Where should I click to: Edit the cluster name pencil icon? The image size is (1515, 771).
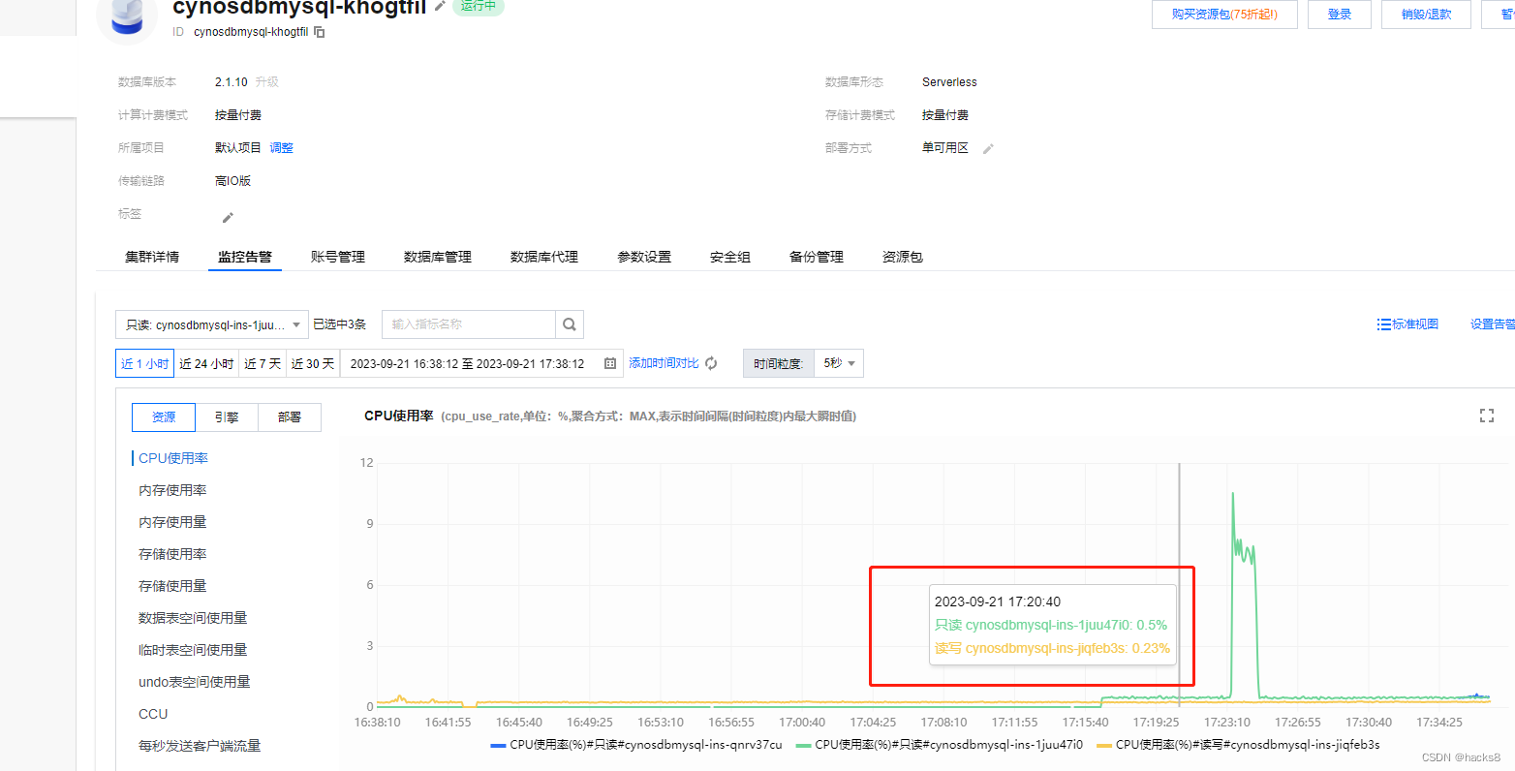click(x=440, y=6)
